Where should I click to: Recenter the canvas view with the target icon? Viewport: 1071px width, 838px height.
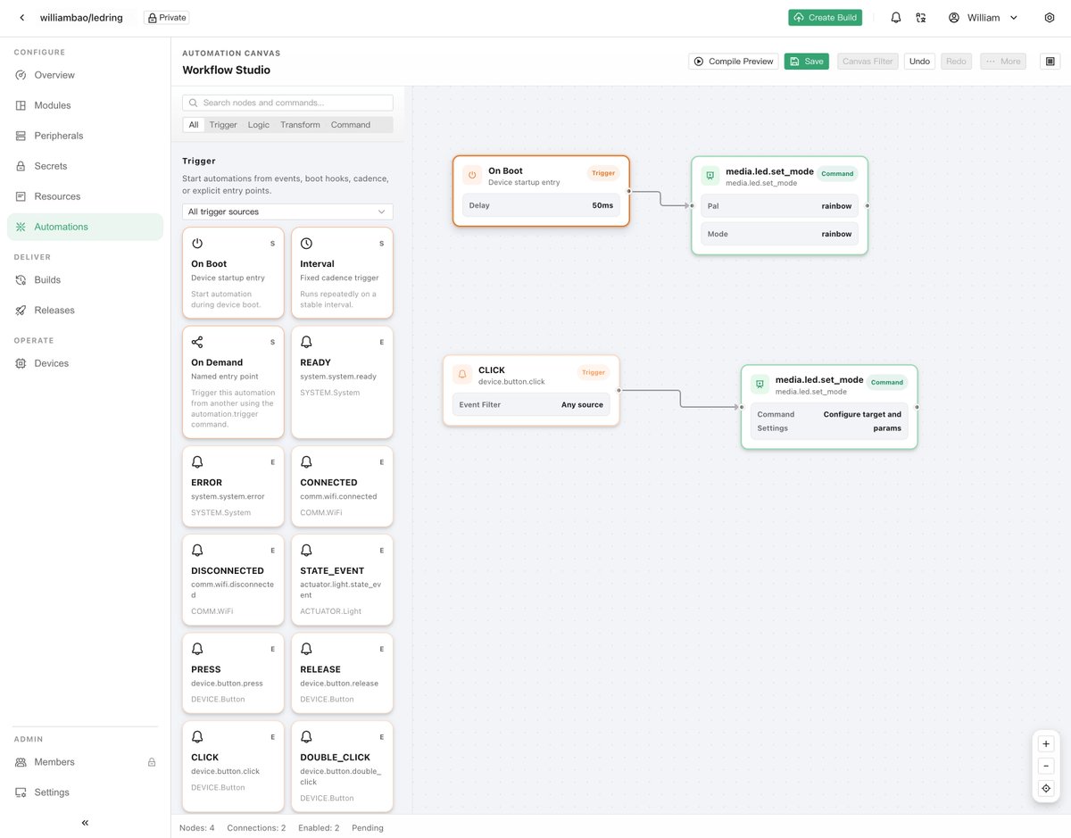click(1046, 789)
